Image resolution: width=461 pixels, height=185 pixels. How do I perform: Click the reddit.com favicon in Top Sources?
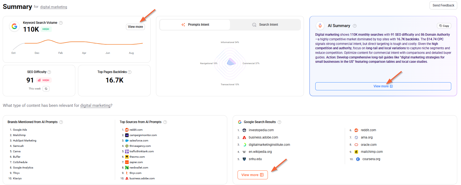click(127, 130)
